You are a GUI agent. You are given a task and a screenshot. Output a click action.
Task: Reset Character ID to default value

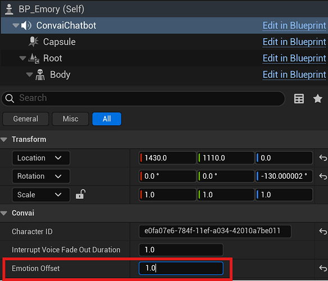323,232
